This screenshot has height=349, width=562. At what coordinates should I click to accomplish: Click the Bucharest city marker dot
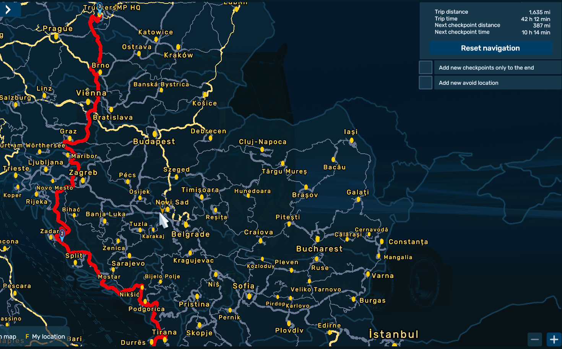tap(317, 239)
